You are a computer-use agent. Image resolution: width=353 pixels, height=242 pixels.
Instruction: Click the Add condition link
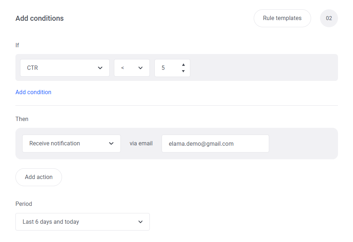point(33,92)
